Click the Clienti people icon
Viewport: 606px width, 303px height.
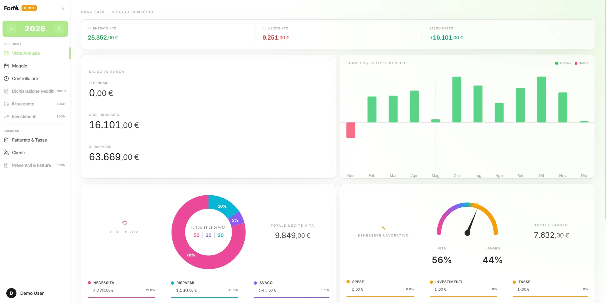6,153
